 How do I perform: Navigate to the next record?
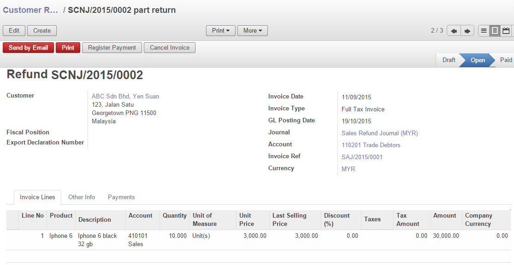pyautogui.click(x=467, y=30)
